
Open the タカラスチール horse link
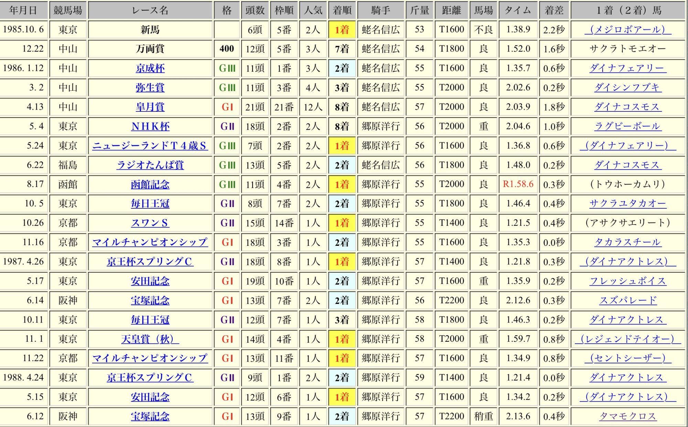coord(628,242)
